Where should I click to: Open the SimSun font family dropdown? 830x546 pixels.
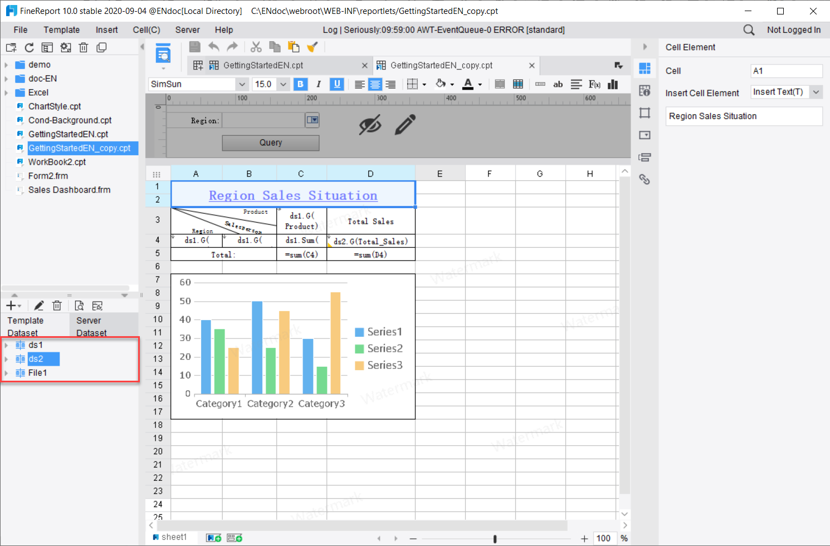pyautogui.click(x=242, y=84)
